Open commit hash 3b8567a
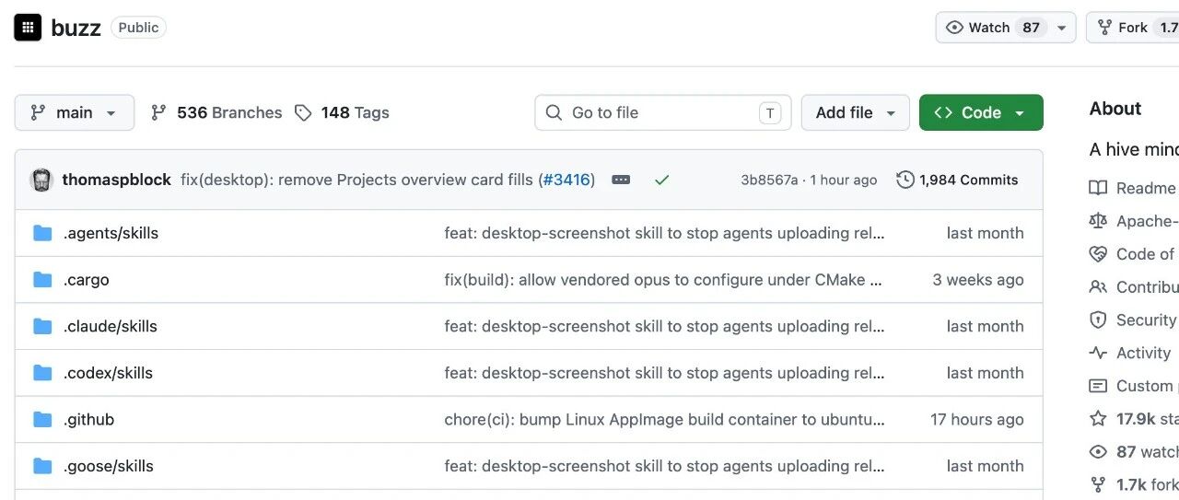Viewport: 1179px width, 500px height. 769,180
